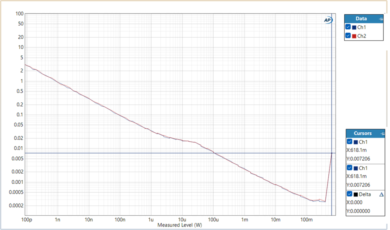Click the 0.01 y-axis tick label
Viewport: 390px width, 230px height.
click(x=18, y=148)
